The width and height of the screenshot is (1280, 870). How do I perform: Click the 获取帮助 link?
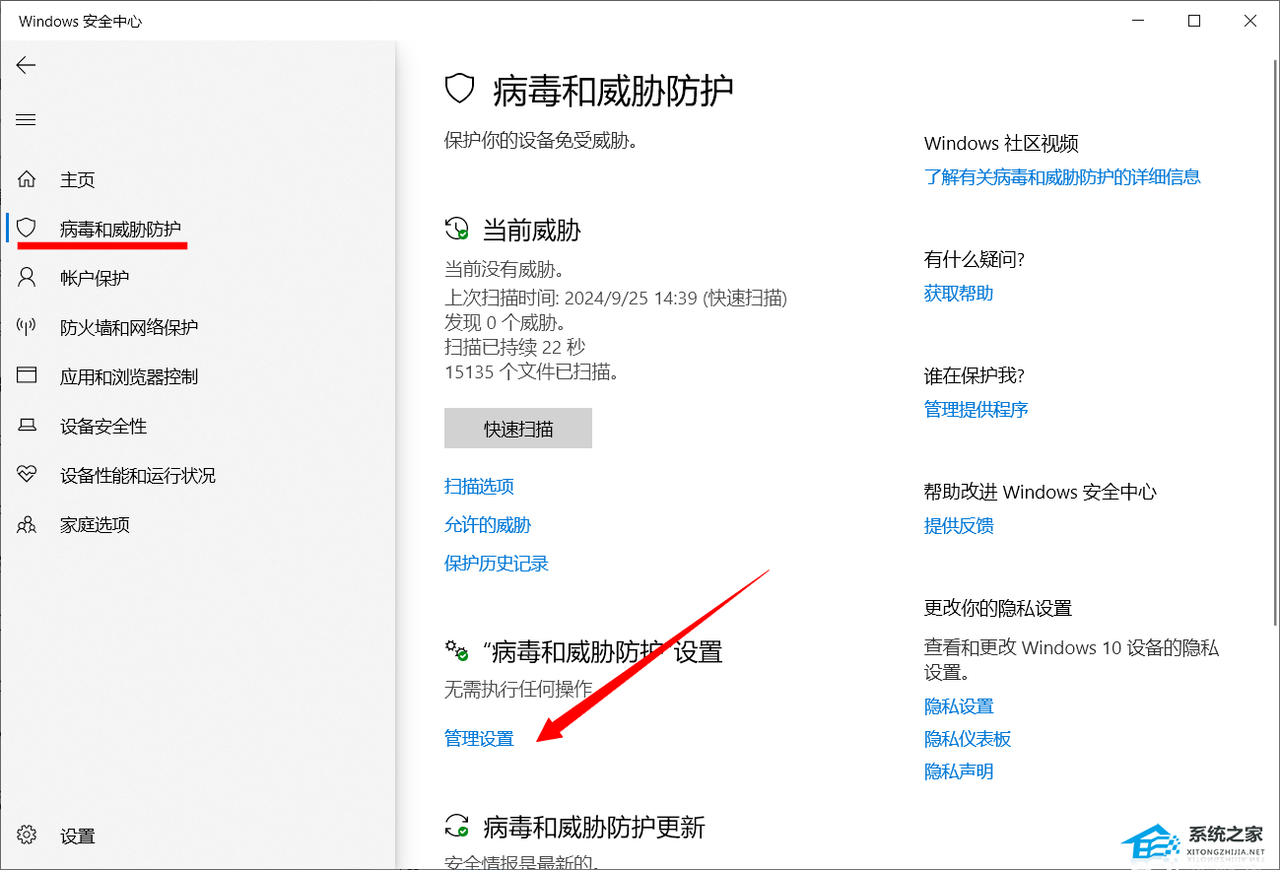pyautogui.click(x=959, y=294)
